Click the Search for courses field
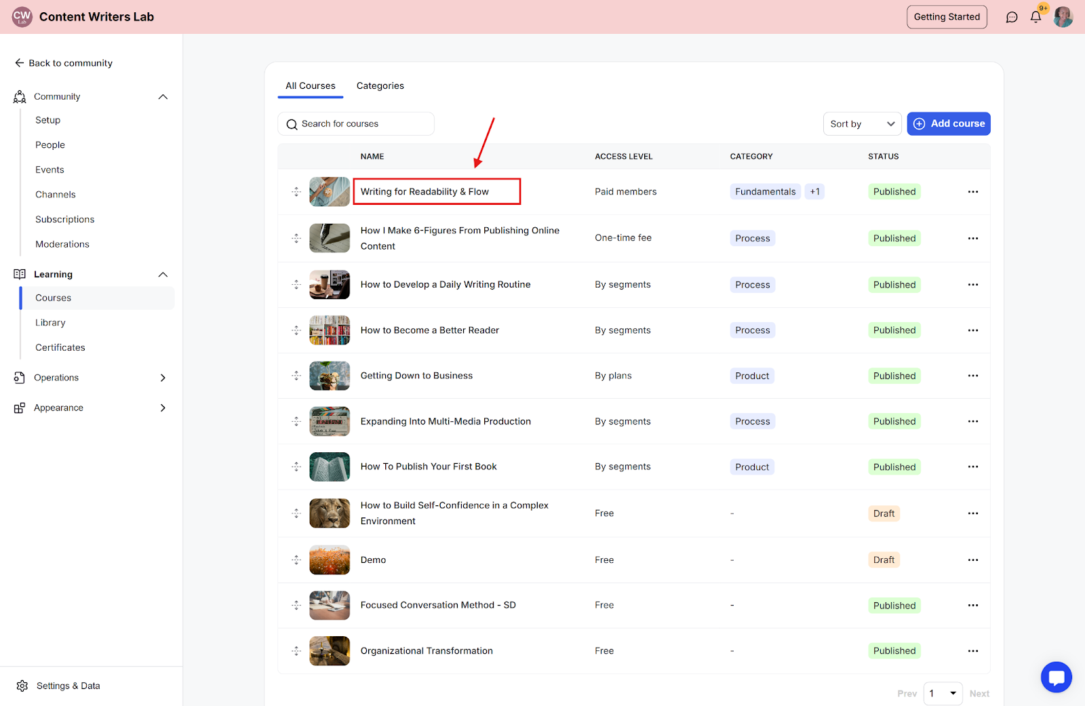The width and height of the screenshot is (1085, 706). (x=356, y=124)
